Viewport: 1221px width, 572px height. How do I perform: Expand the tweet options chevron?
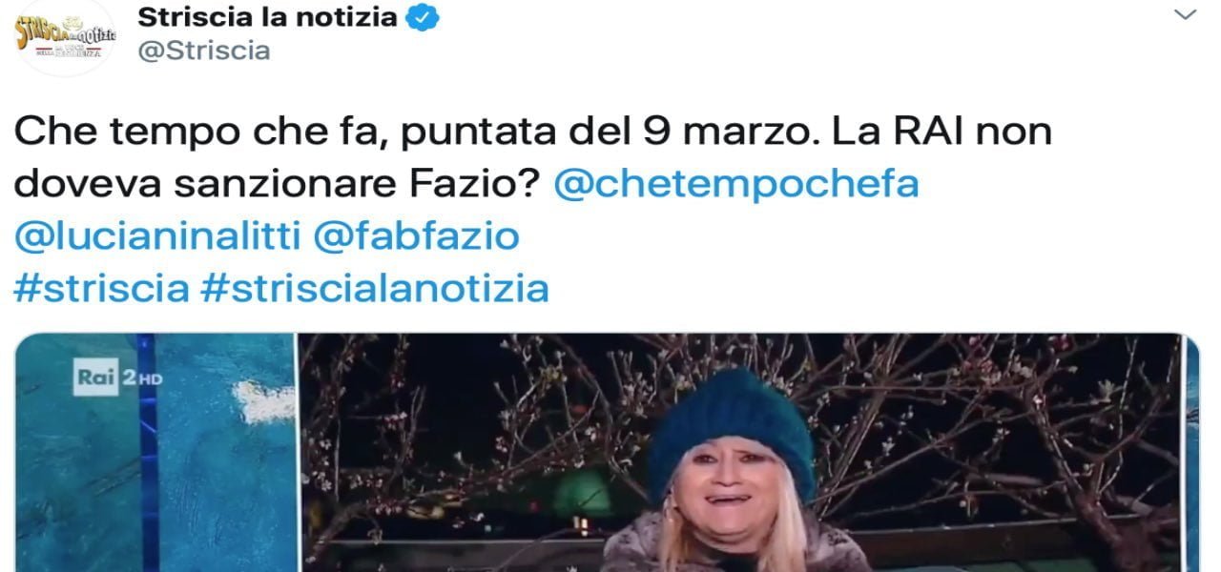pos(1184,14)
